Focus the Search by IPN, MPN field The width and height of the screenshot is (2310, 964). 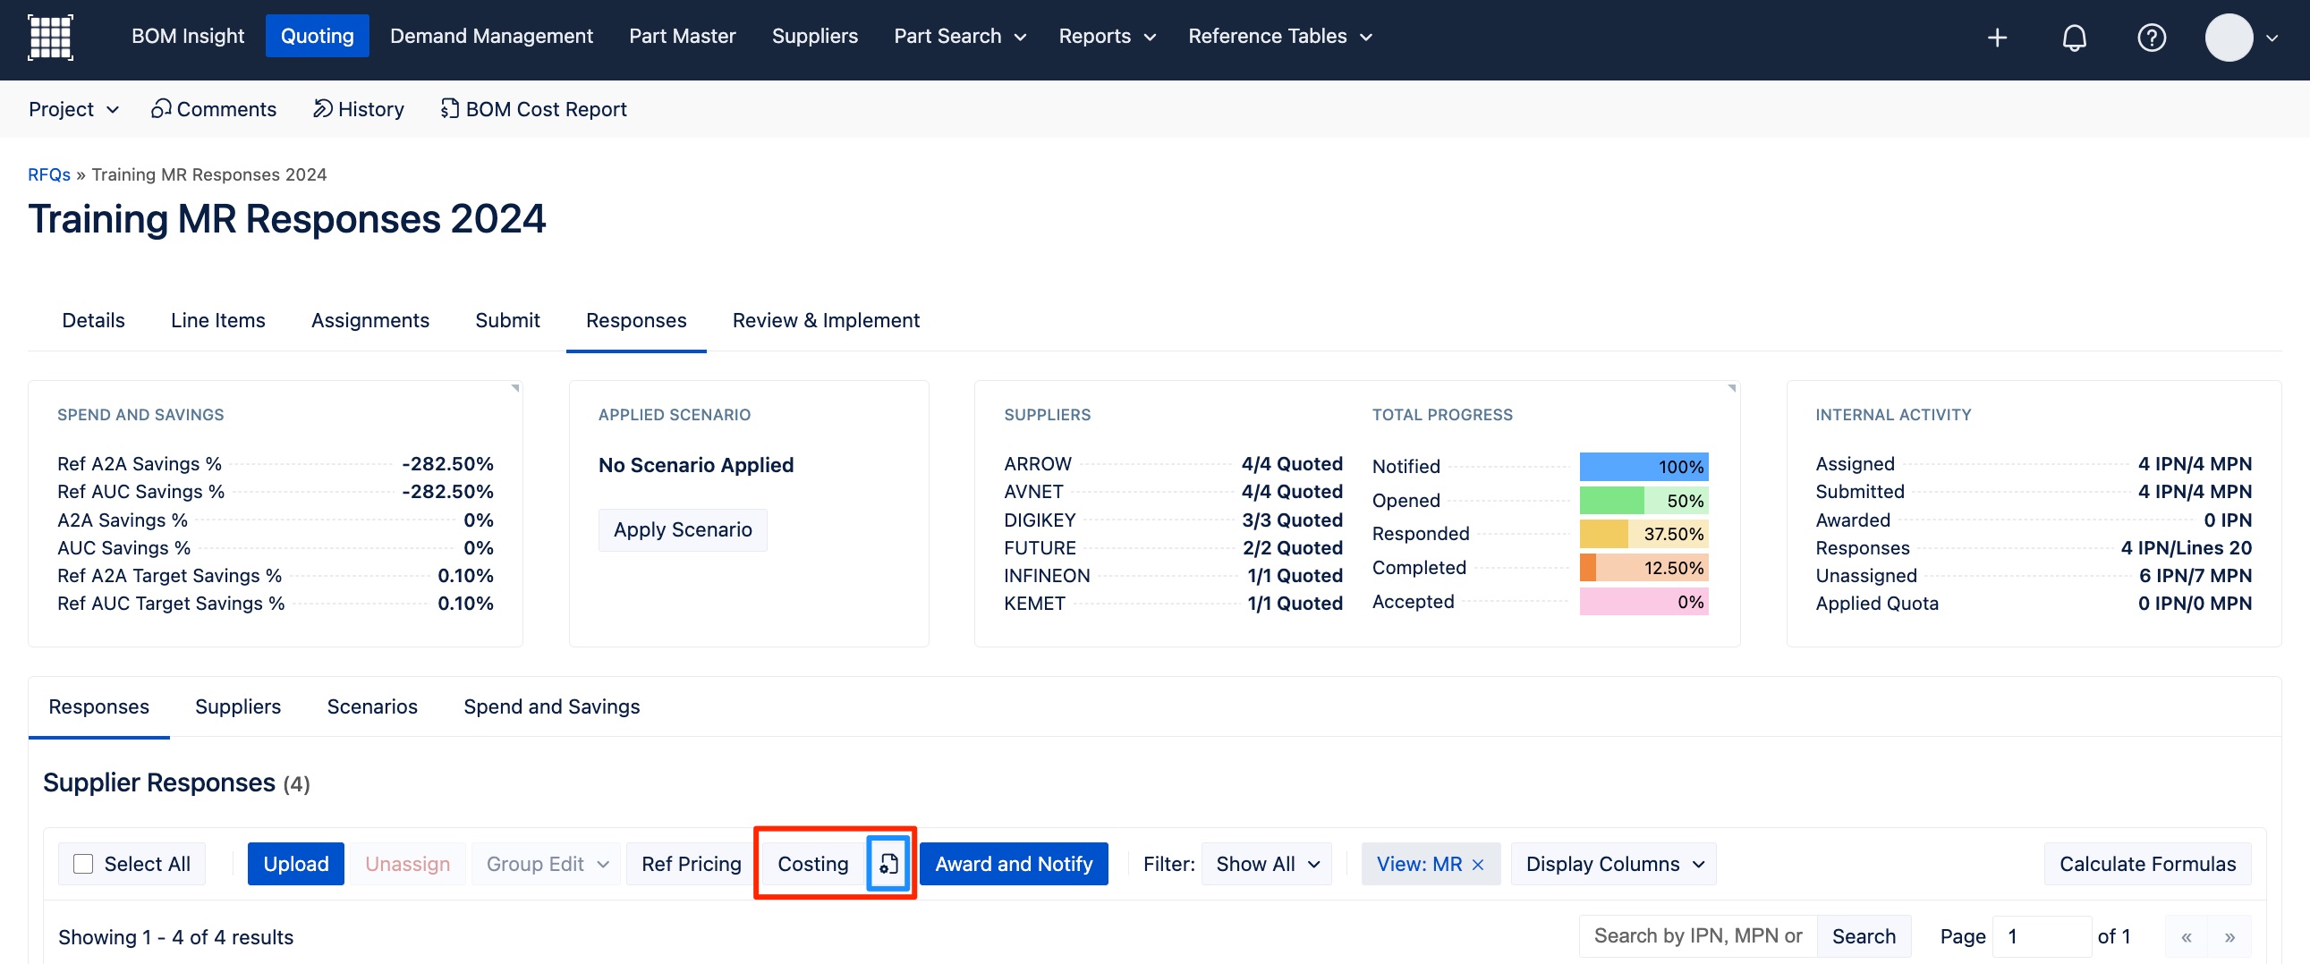[x=1697, y=936]
